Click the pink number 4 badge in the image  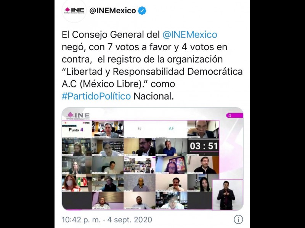click(234, 116)
